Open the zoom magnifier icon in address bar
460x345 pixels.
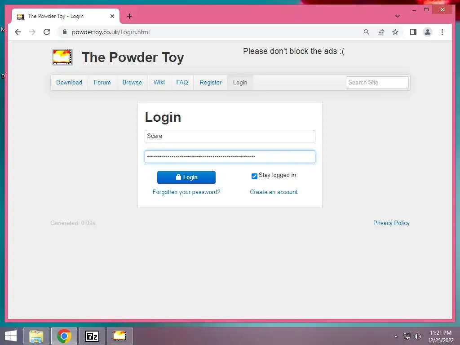[x=367, y=32]
